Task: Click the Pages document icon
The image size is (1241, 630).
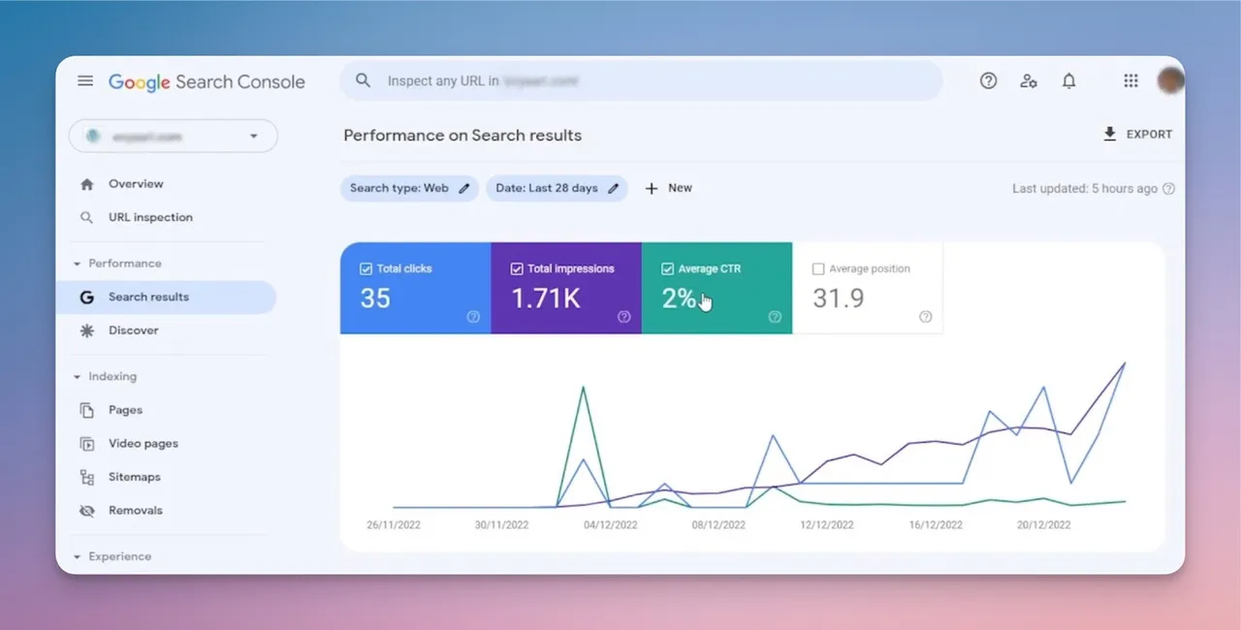Action: point(87,410)
